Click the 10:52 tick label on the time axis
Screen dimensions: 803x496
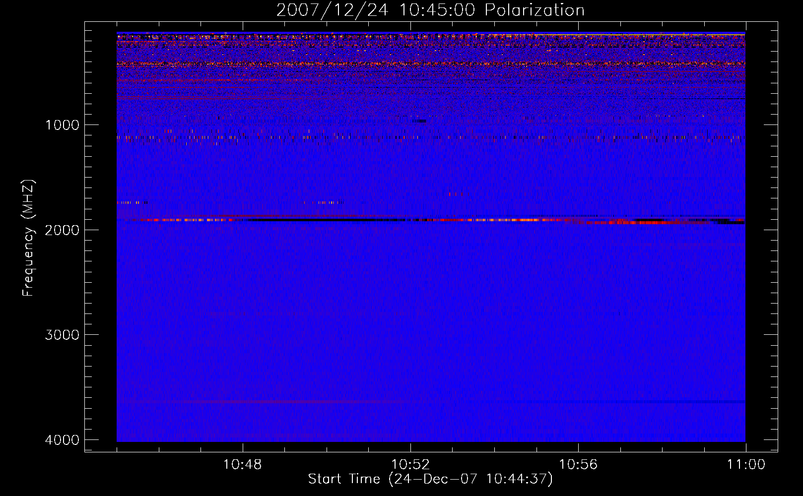[x=410, y=465]
